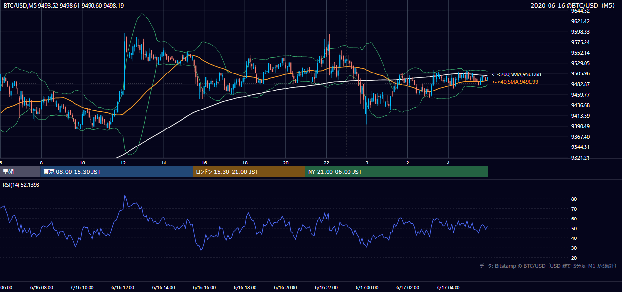Click price axis label 9321.21

[581, 158]
